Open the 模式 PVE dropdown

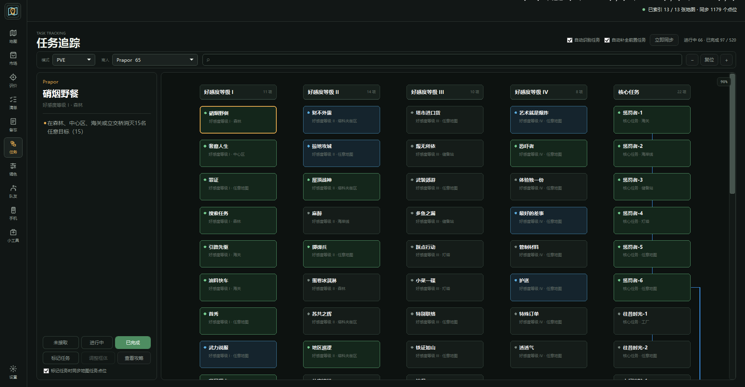click(x=74, y=60)
